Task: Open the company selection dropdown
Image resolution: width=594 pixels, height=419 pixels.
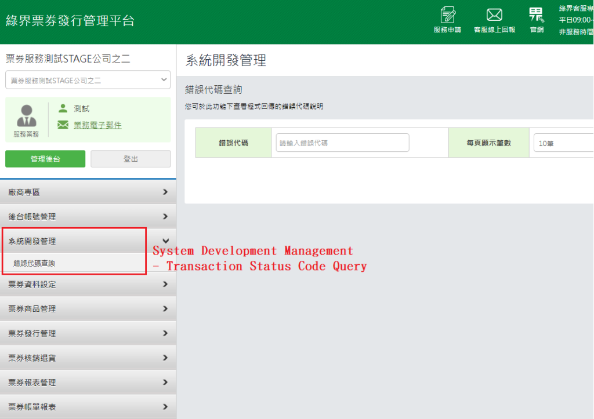Action: (x=88, y=79)
